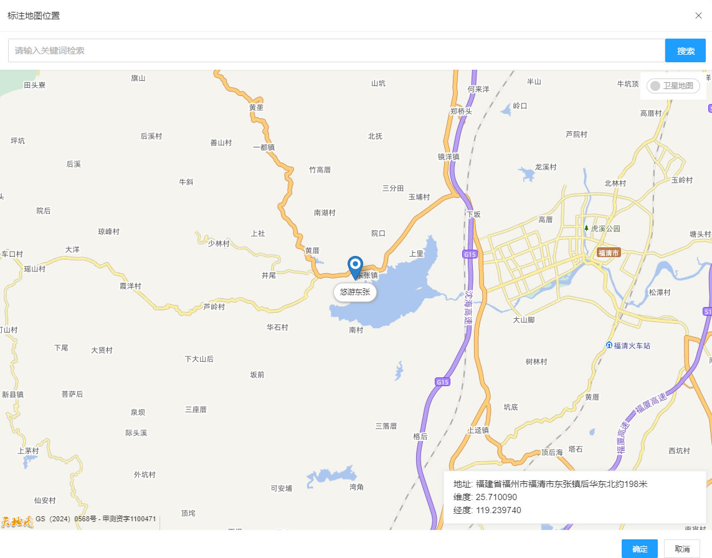Close the 标注地图位置 dialog

click(x=698, y=16)
